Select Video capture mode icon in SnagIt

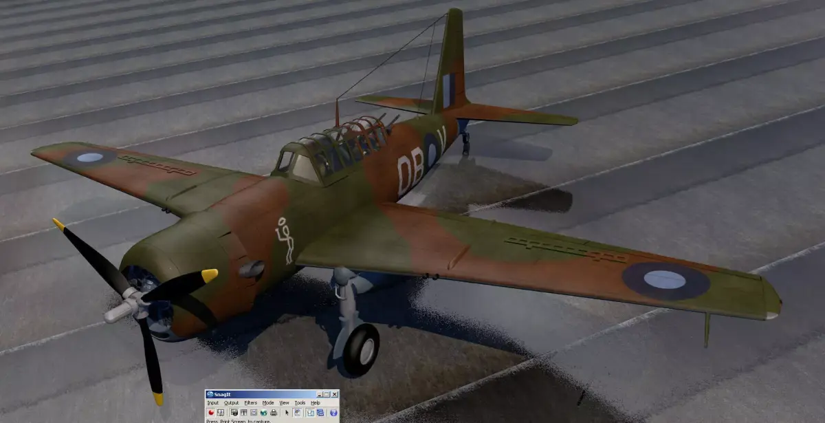click(x=254, y=413)
